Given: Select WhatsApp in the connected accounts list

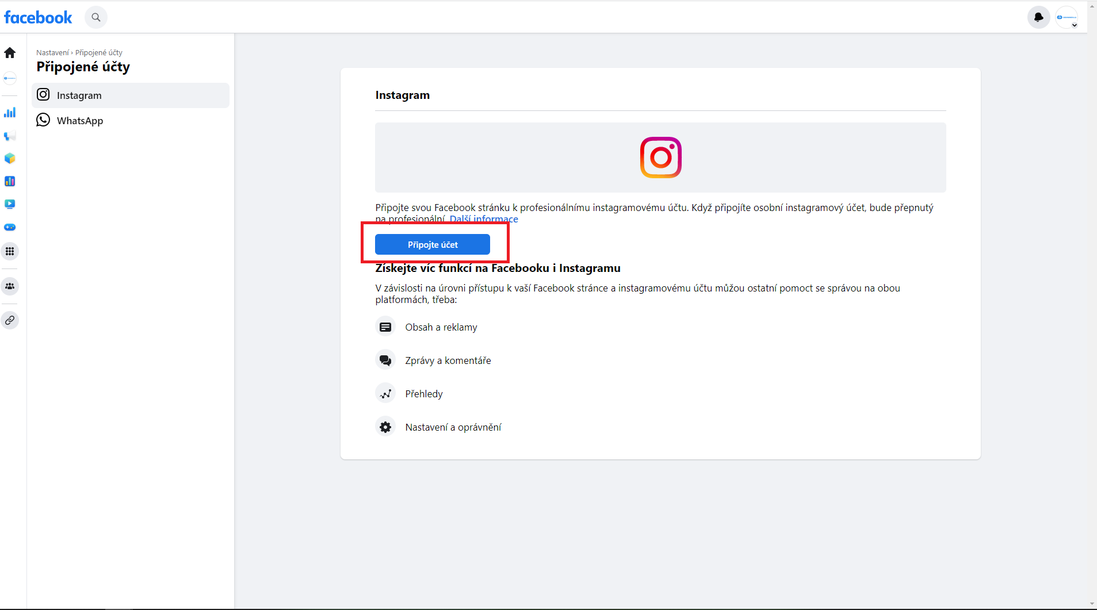Looking at the screenshot, I should (x=131, y=121).
